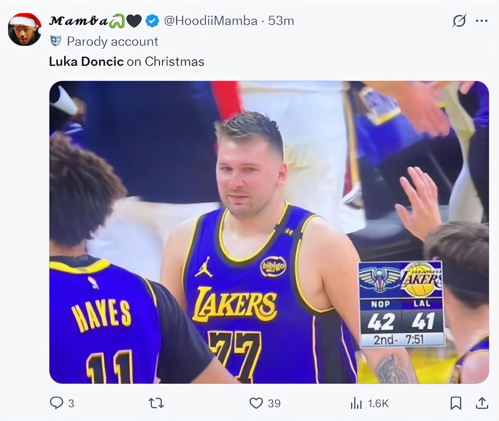Click the share upload arrow icon

click(x=482, y=403)
